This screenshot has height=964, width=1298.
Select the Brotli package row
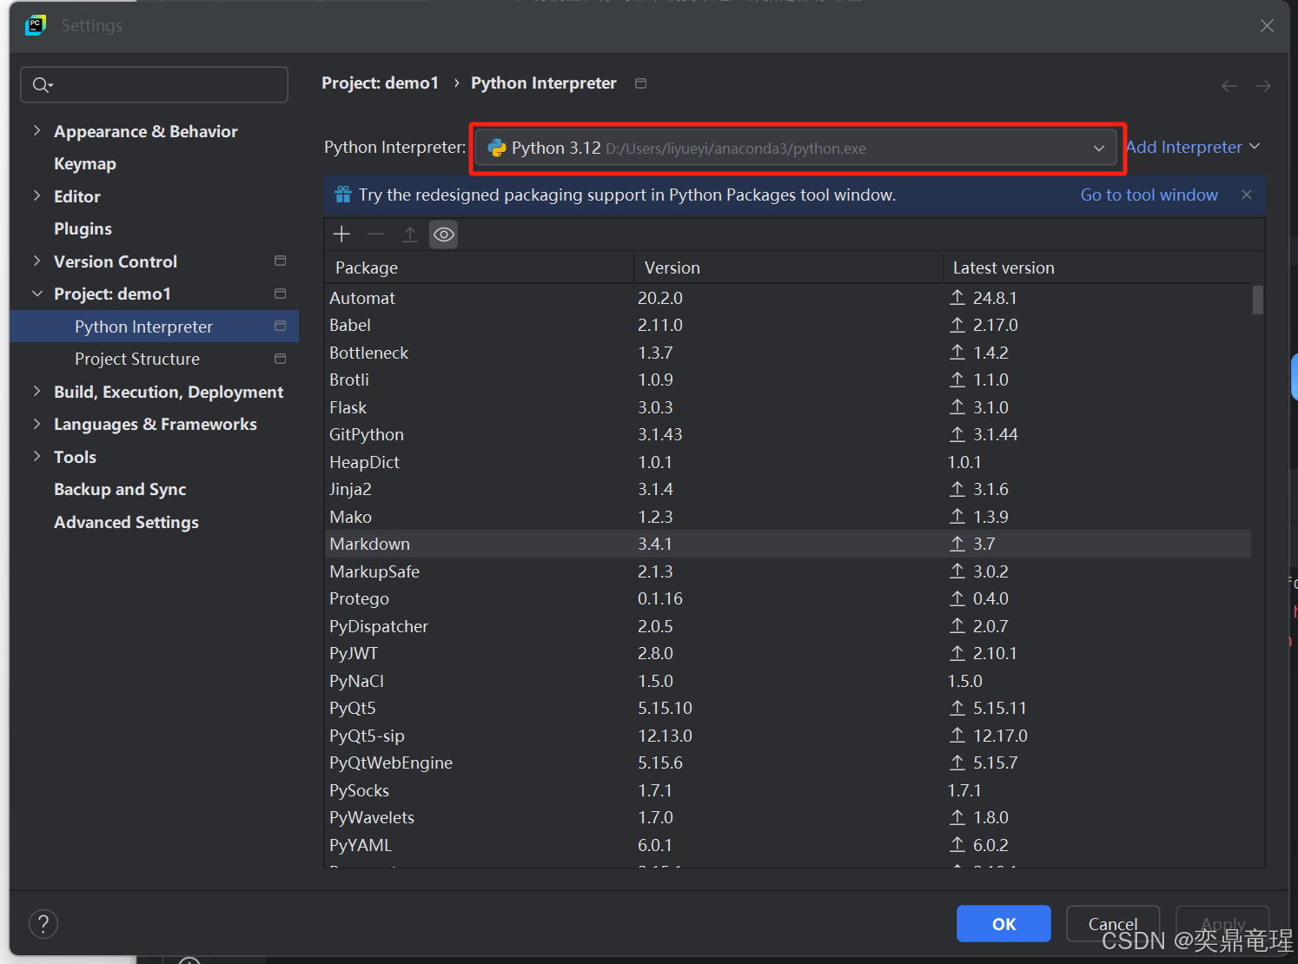[x=788, y=380]
